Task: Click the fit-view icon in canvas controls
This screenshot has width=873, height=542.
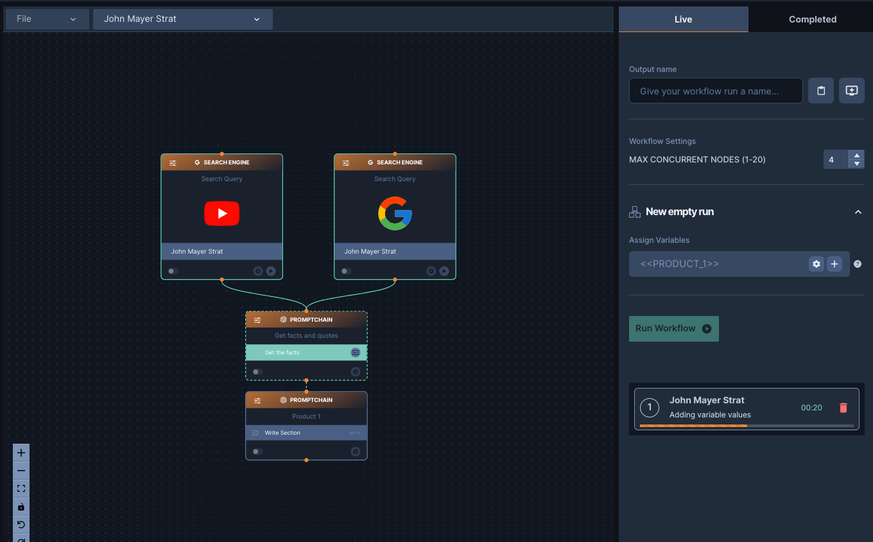Action: pos(21,489)
